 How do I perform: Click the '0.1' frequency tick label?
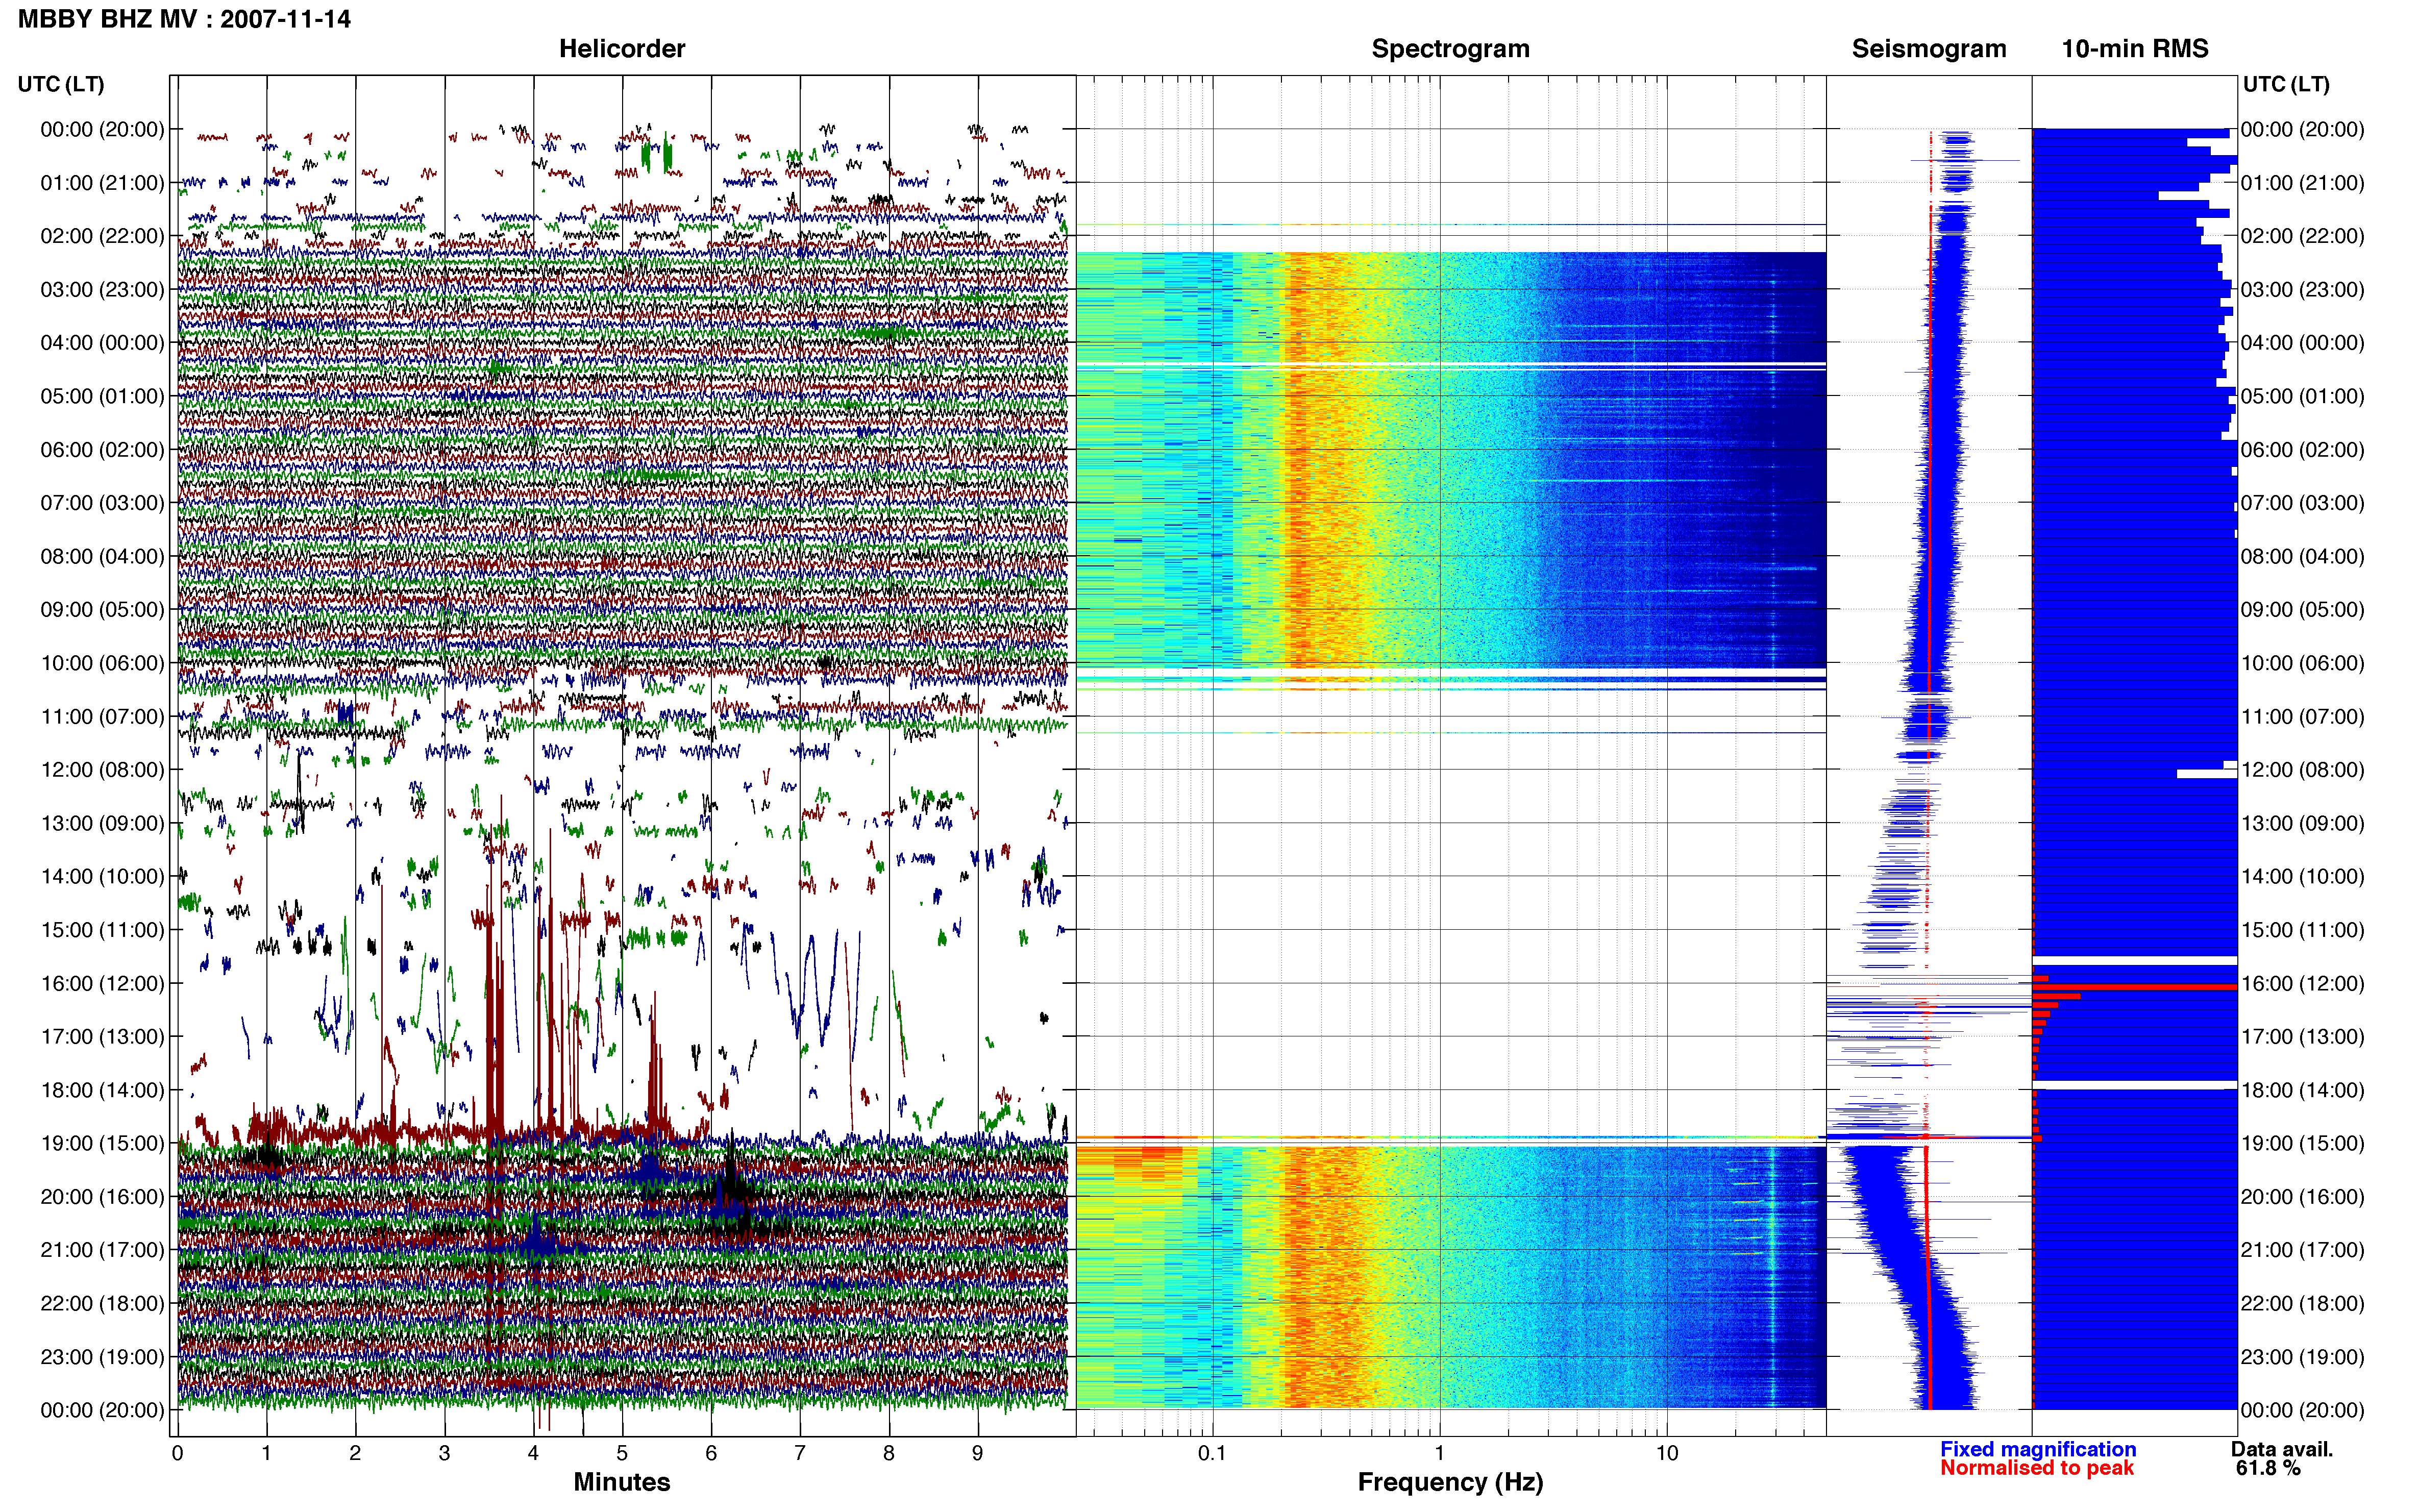(1212, 1453)
